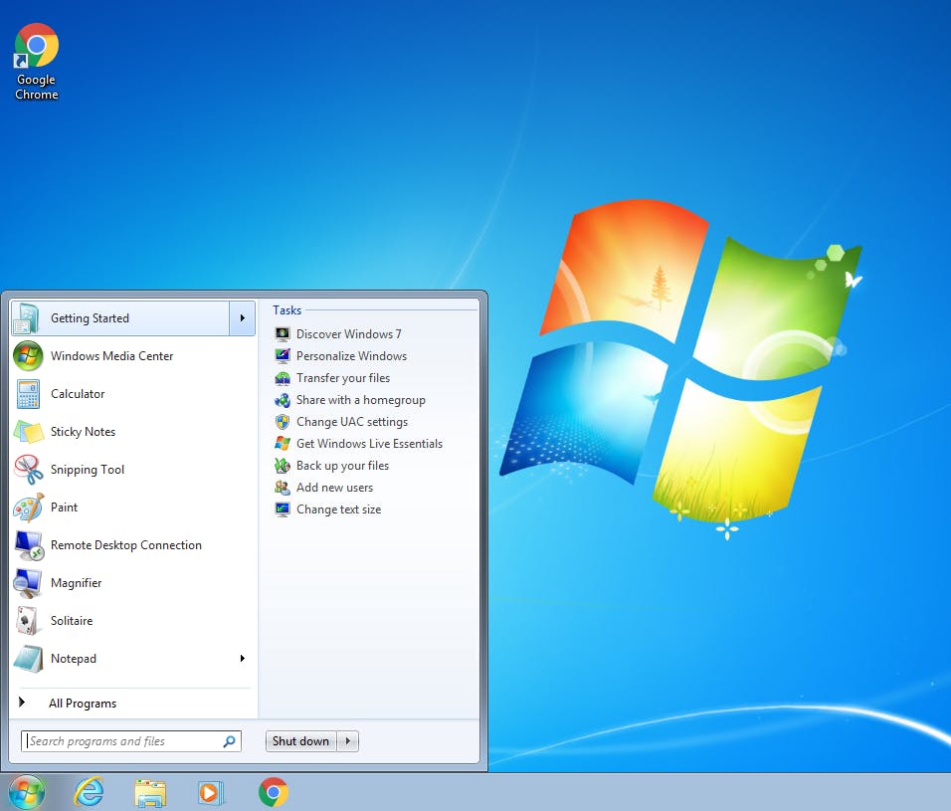Launch the Calculator

point(78,394)
